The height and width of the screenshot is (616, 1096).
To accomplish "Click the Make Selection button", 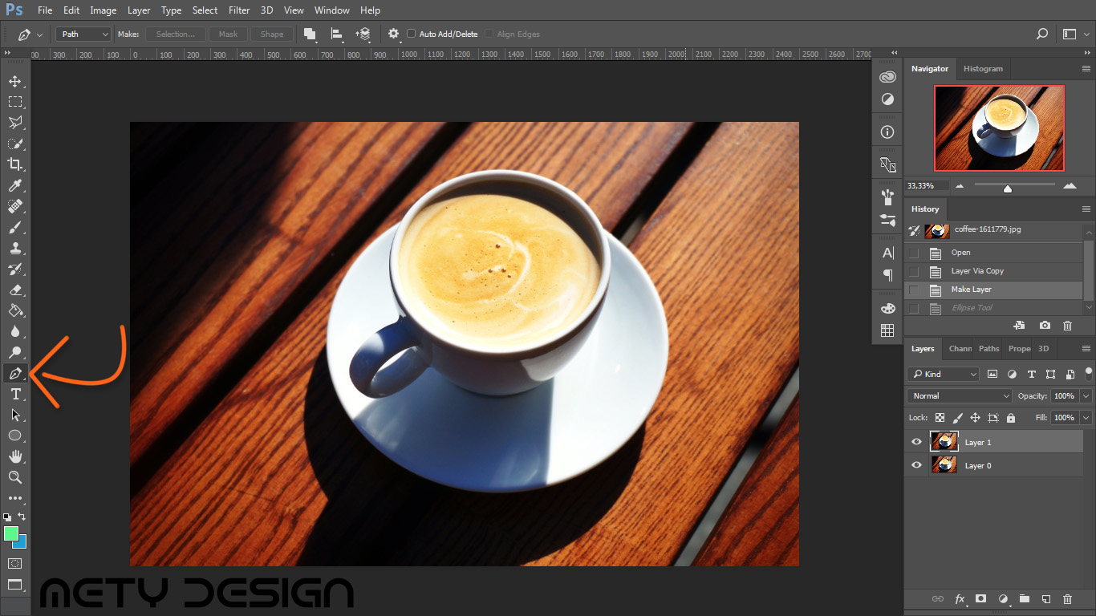I will pos(176,34).
